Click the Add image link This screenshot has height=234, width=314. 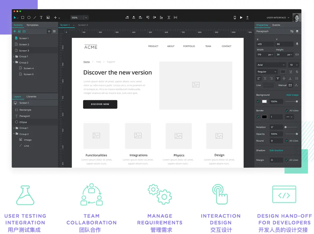292,95
